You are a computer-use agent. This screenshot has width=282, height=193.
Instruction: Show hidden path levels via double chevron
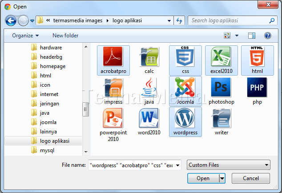tap(48, 20)
